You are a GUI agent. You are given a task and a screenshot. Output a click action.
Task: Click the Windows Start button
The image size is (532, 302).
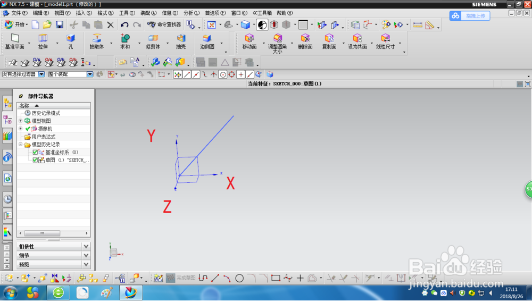point(10,292)
